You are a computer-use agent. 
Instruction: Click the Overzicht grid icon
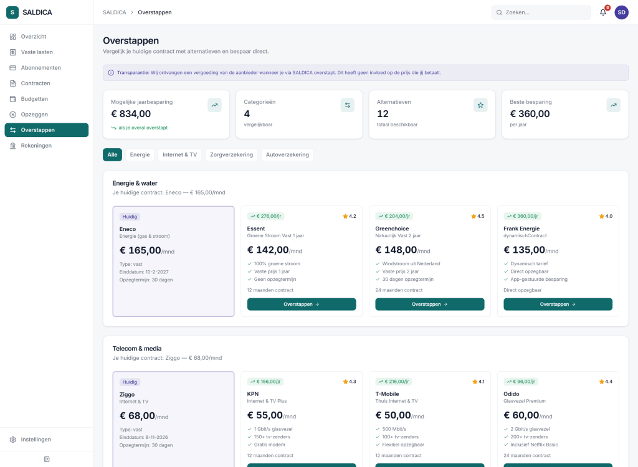pyautogui.click(x=12, y=37)
